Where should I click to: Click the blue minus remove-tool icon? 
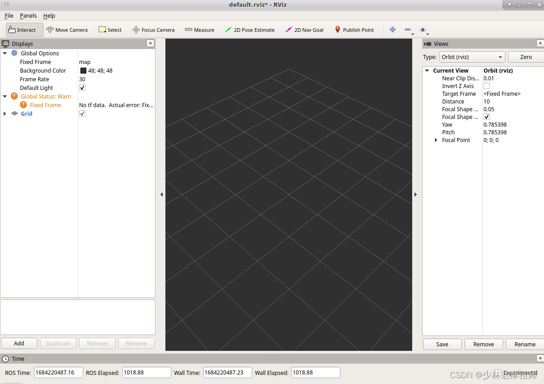coord(408,30)
